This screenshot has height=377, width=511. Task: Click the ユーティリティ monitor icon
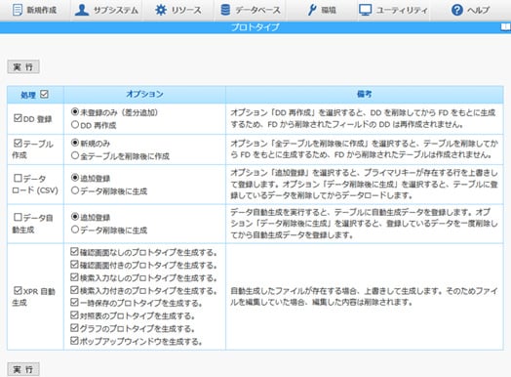(366, 10)
